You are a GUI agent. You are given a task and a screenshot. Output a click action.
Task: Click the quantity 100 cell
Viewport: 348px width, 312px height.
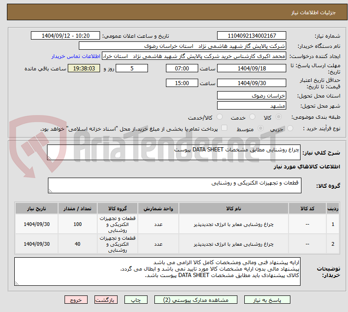tap(77, 224)
